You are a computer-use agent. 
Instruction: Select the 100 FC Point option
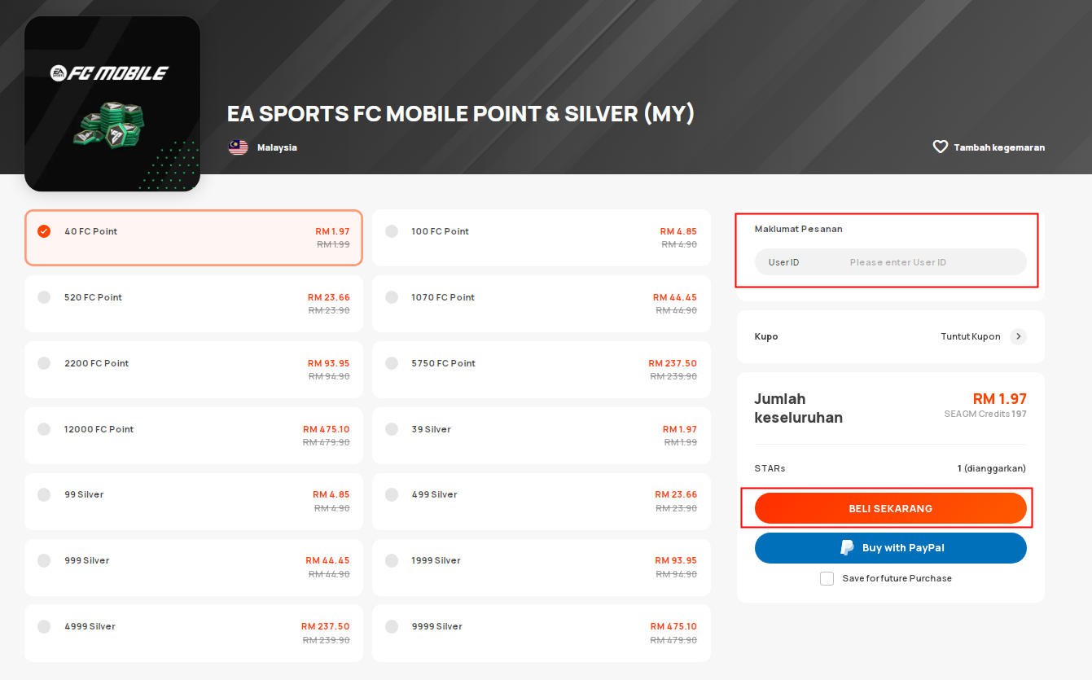(541, 237)
